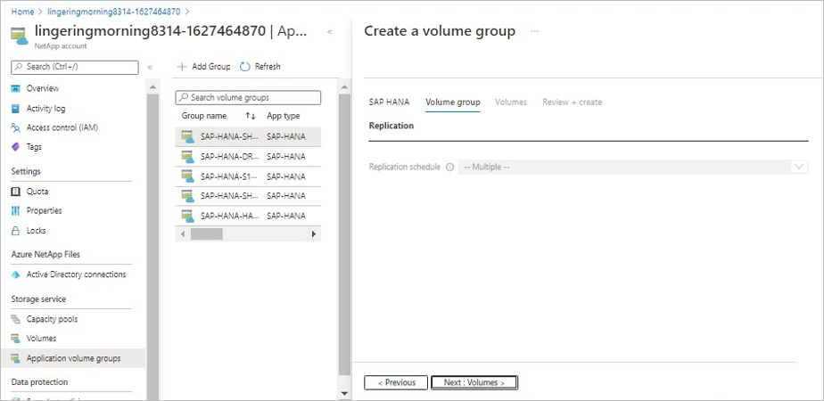Collapse the left navigation menu chevron
The image size is (824, 401).
click(x=150, y=68)
